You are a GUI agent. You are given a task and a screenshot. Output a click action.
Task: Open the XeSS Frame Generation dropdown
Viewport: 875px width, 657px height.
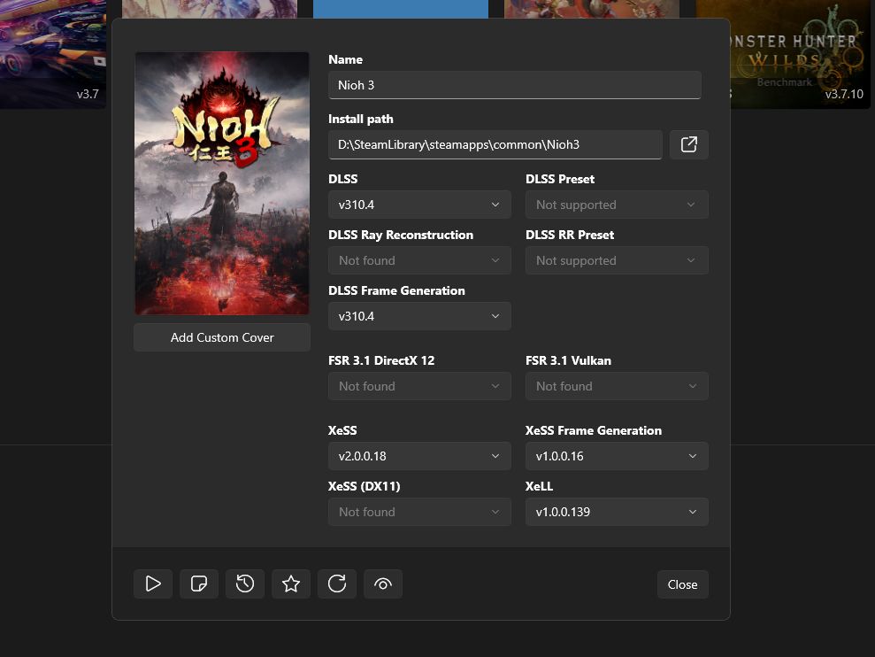(x=617, y=456)
